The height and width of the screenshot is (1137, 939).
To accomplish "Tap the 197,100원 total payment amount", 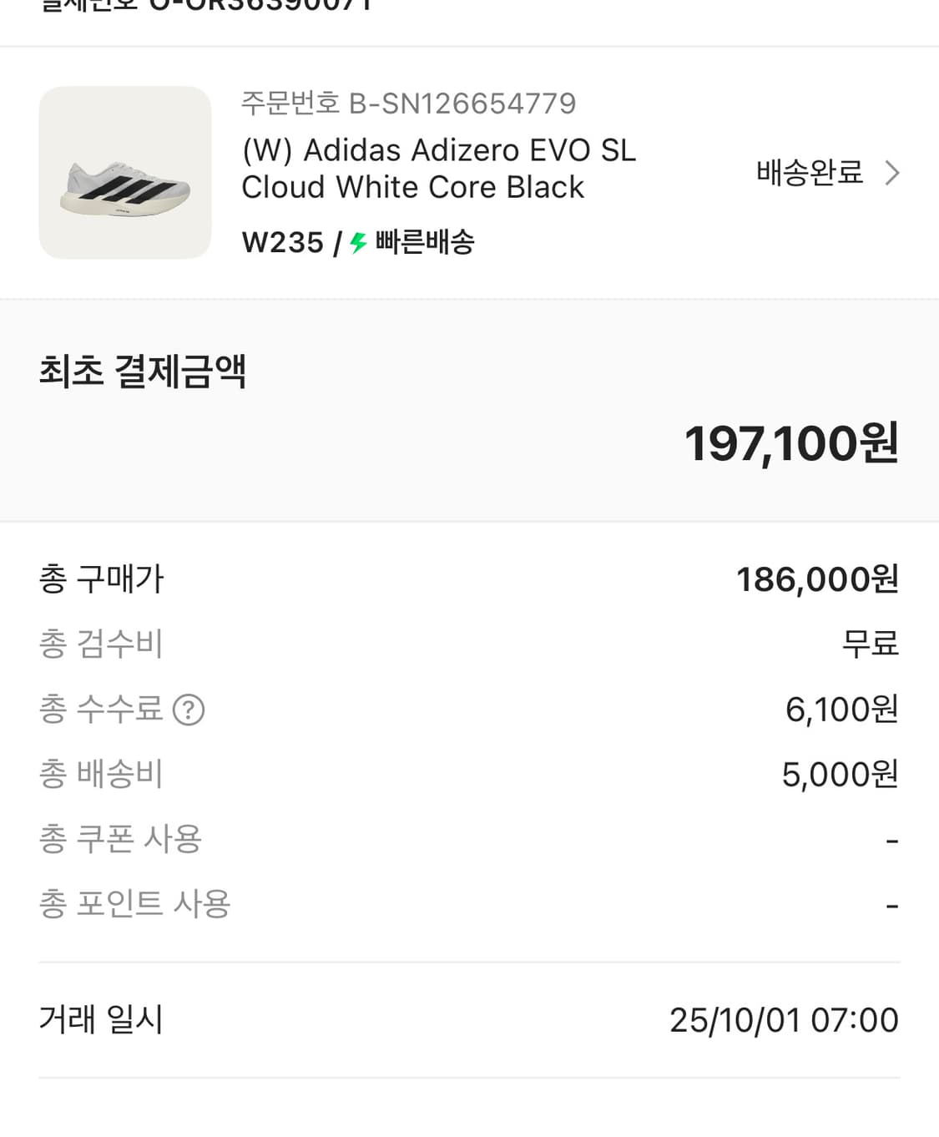I will point(790,443).
